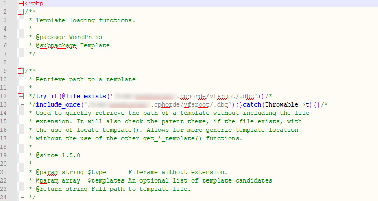
Task: Click '$templates' parameter name on line 22
Action: click(106, 180)
